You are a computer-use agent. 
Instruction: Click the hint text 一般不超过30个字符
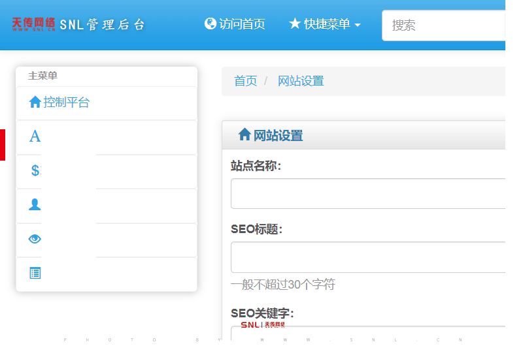click(283, 285)
